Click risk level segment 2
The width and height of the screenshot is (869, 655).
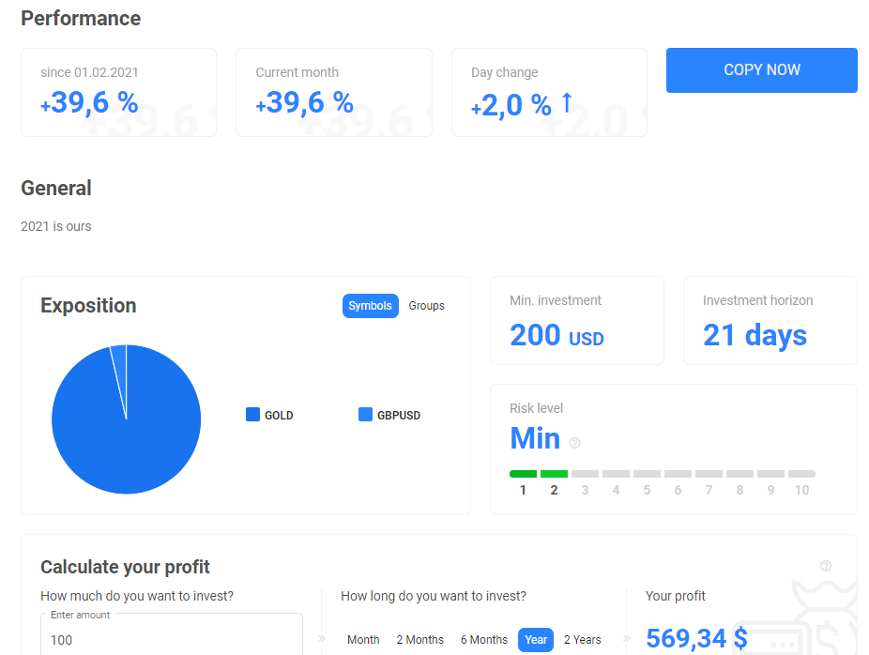point(554,474)
